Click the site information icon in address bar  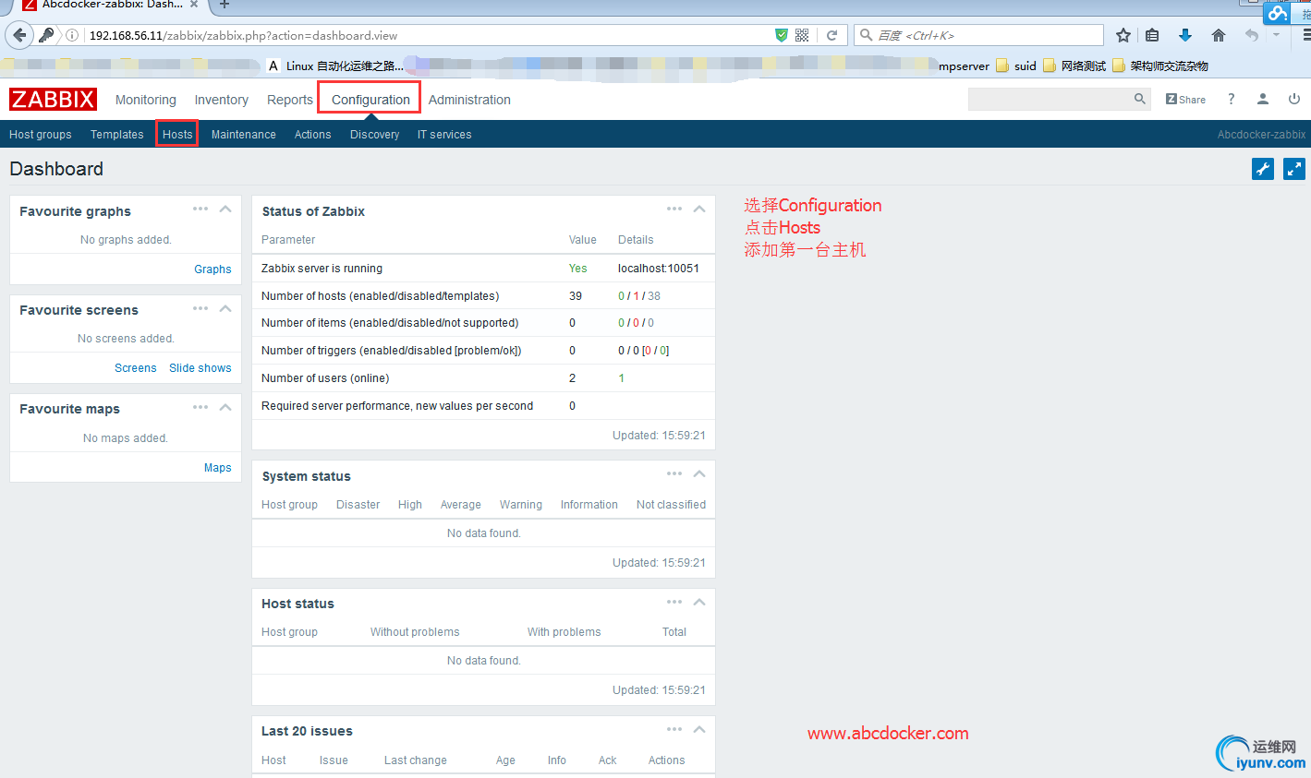(72, 35)
